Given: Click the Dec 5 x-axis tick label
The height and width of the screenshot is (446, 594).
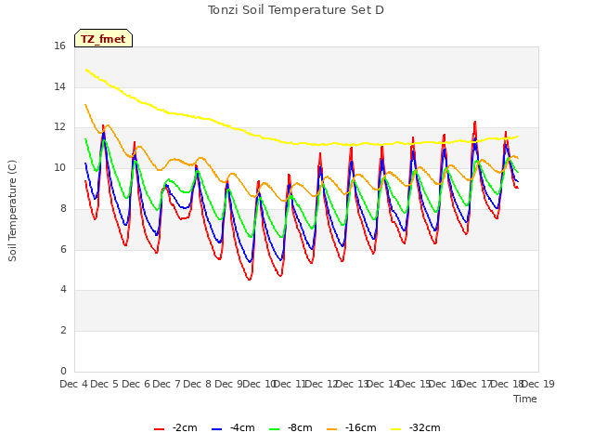Looking at the screenshot, I should 105,384.
